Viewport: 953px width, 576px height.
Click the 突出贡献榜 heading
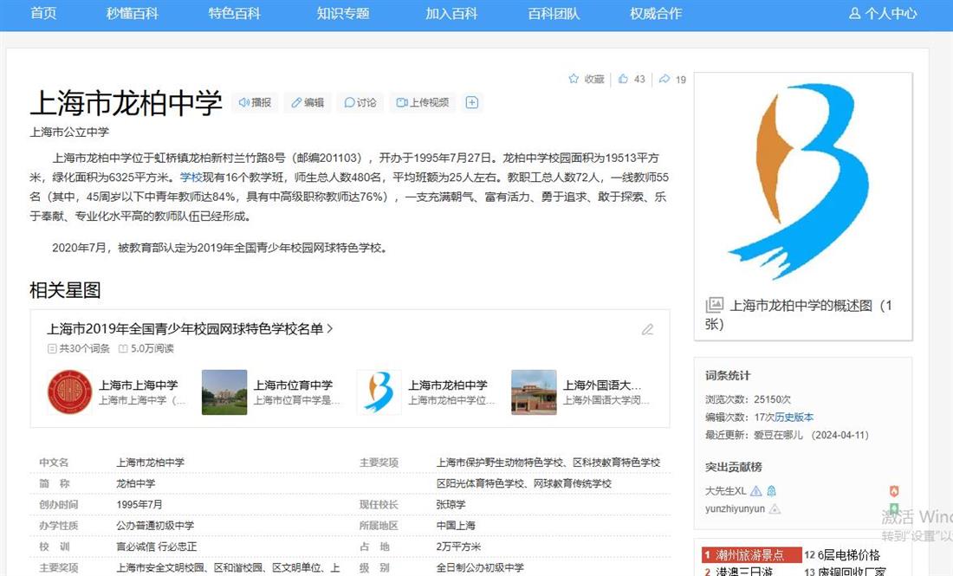734,467
